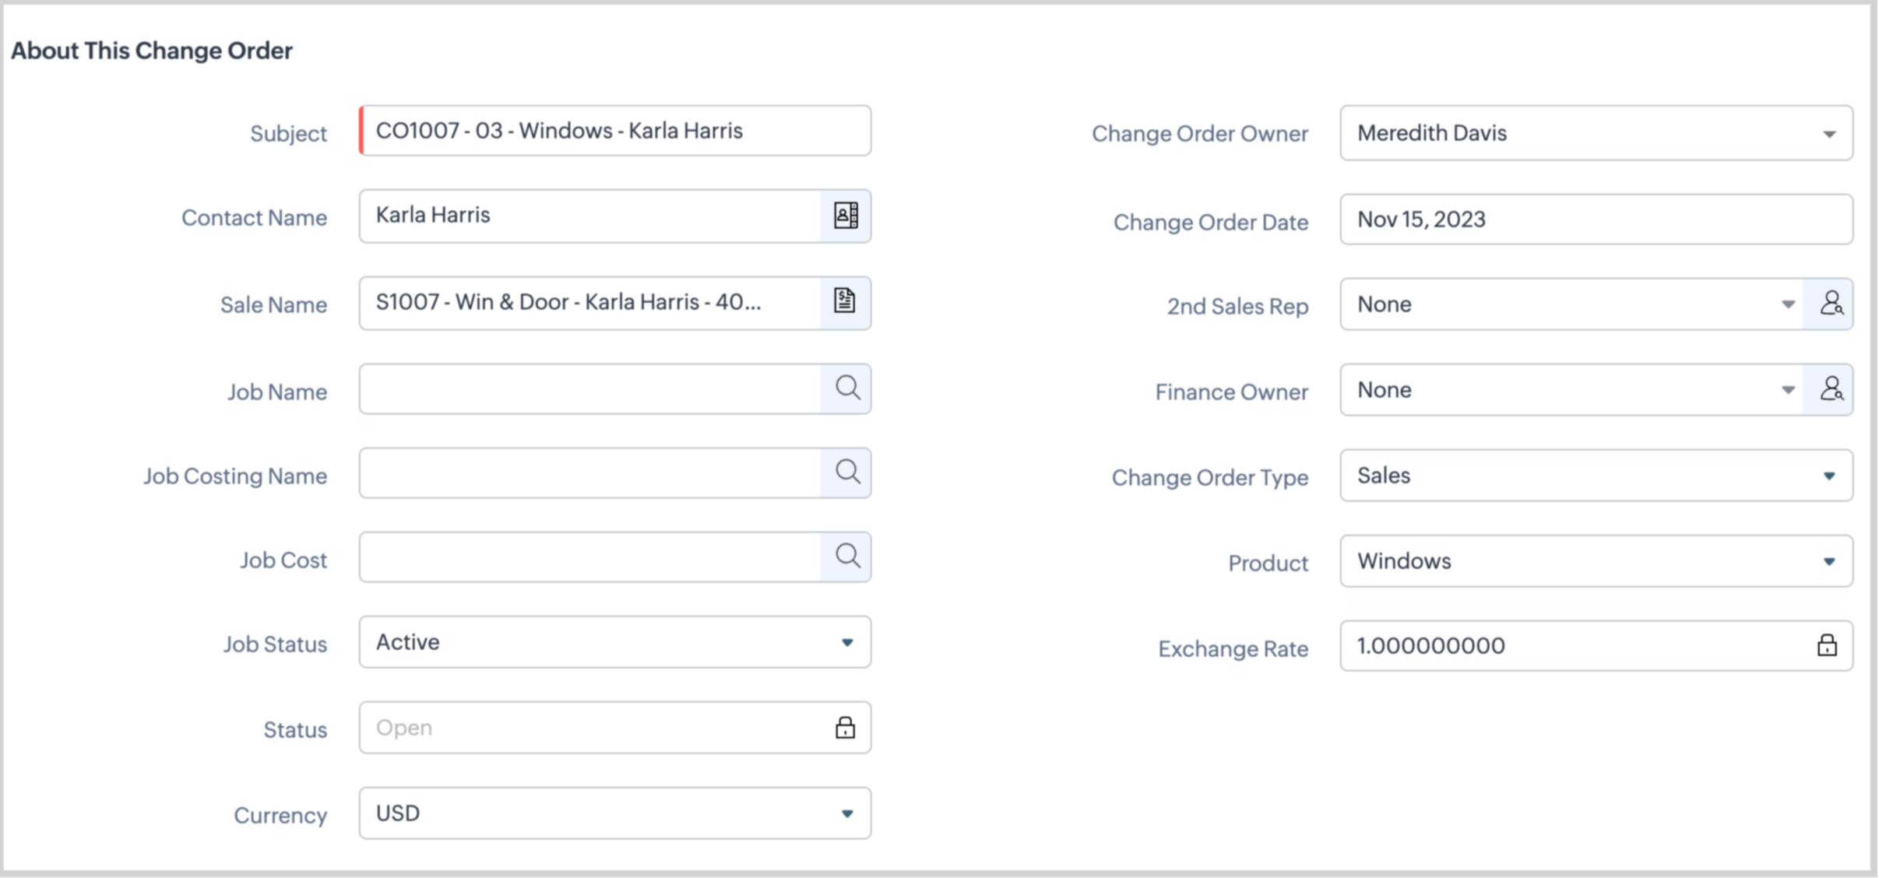Expand the Job Status dropdown

click(846, 642)
